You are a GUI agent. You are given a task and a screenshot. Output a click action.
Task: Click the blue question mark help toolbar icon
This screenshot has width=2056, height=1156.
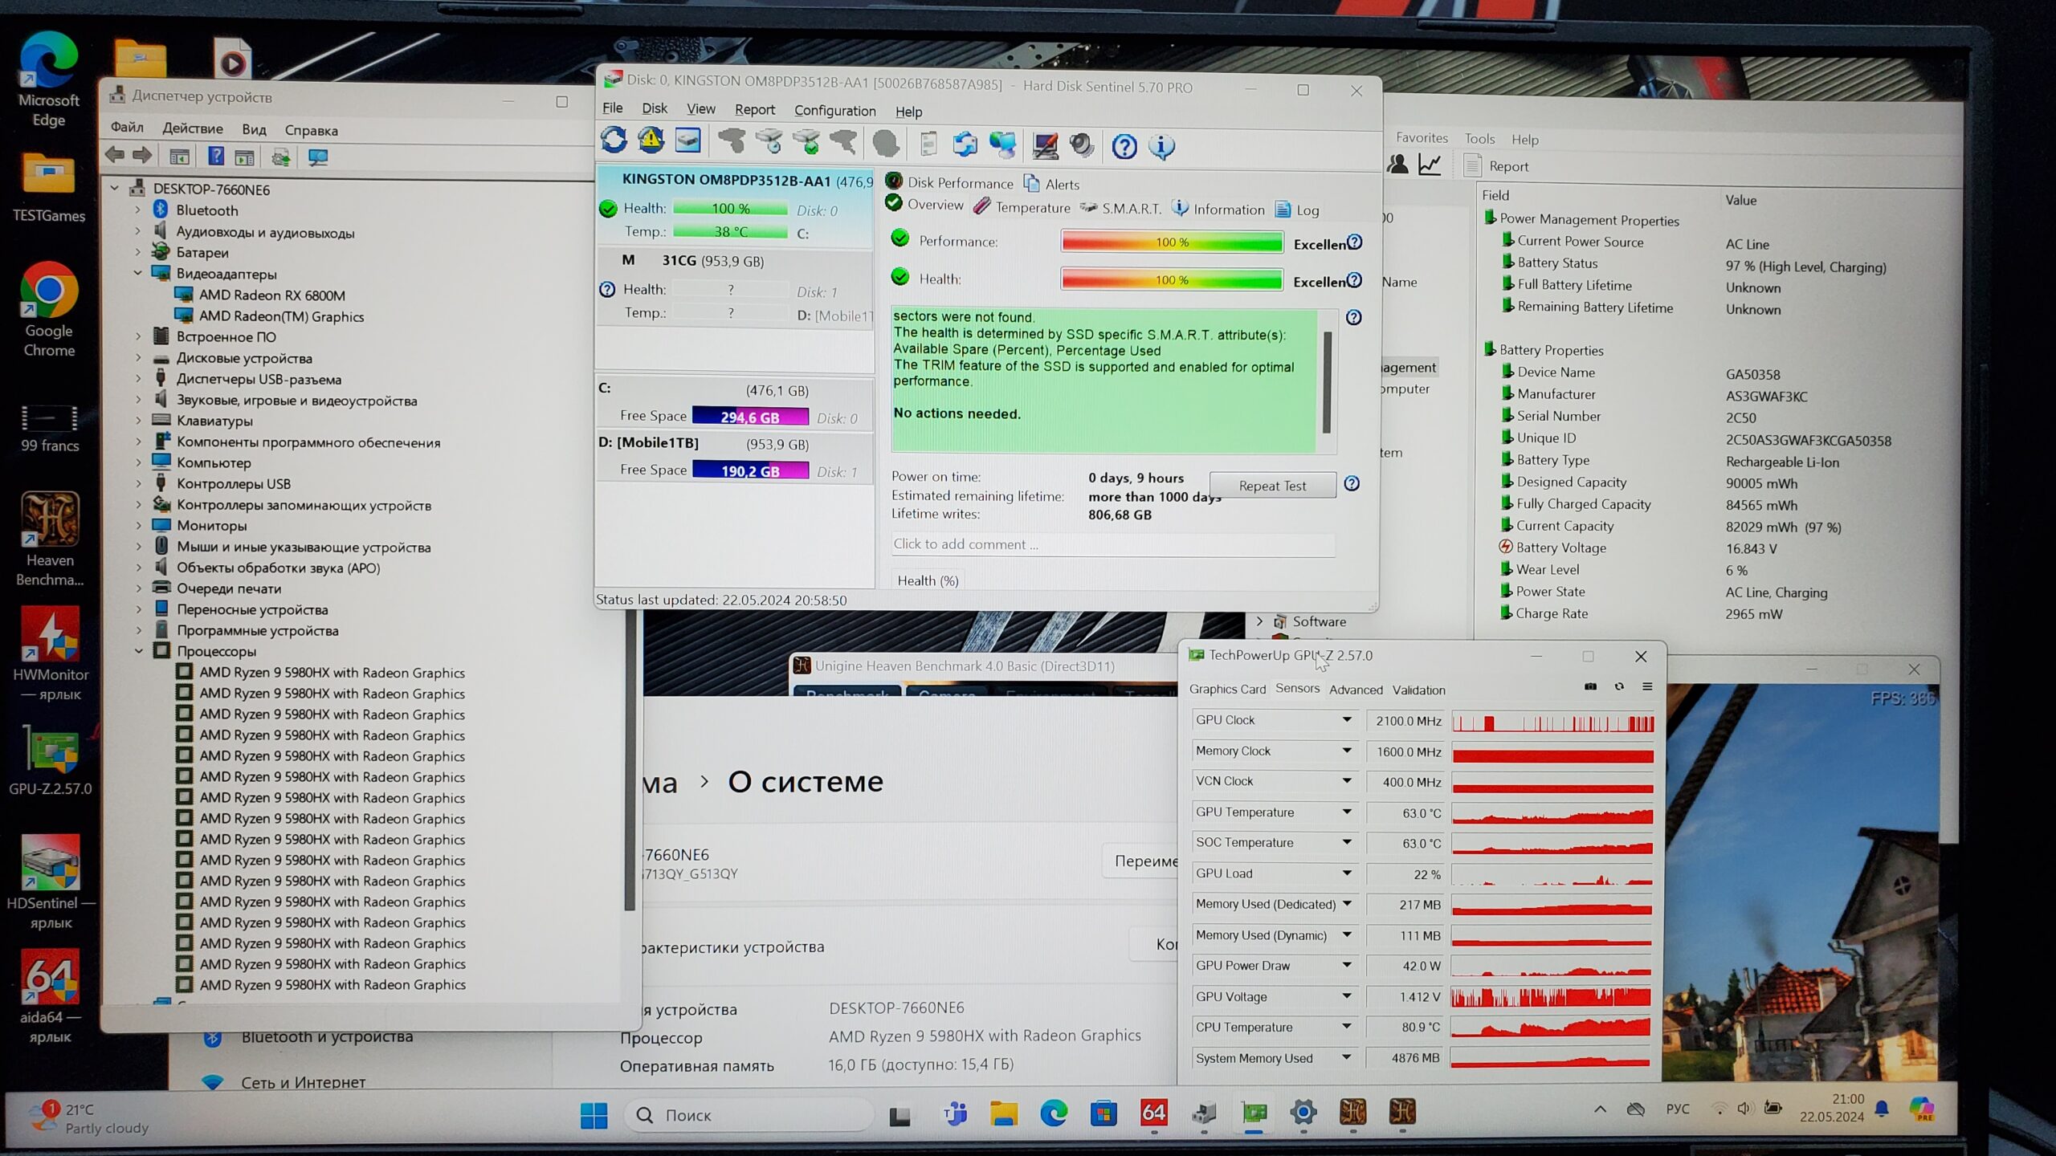[1124, 146]
